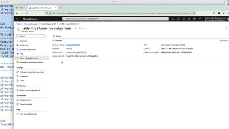Open Locks under Settings

tap(22, 81)
